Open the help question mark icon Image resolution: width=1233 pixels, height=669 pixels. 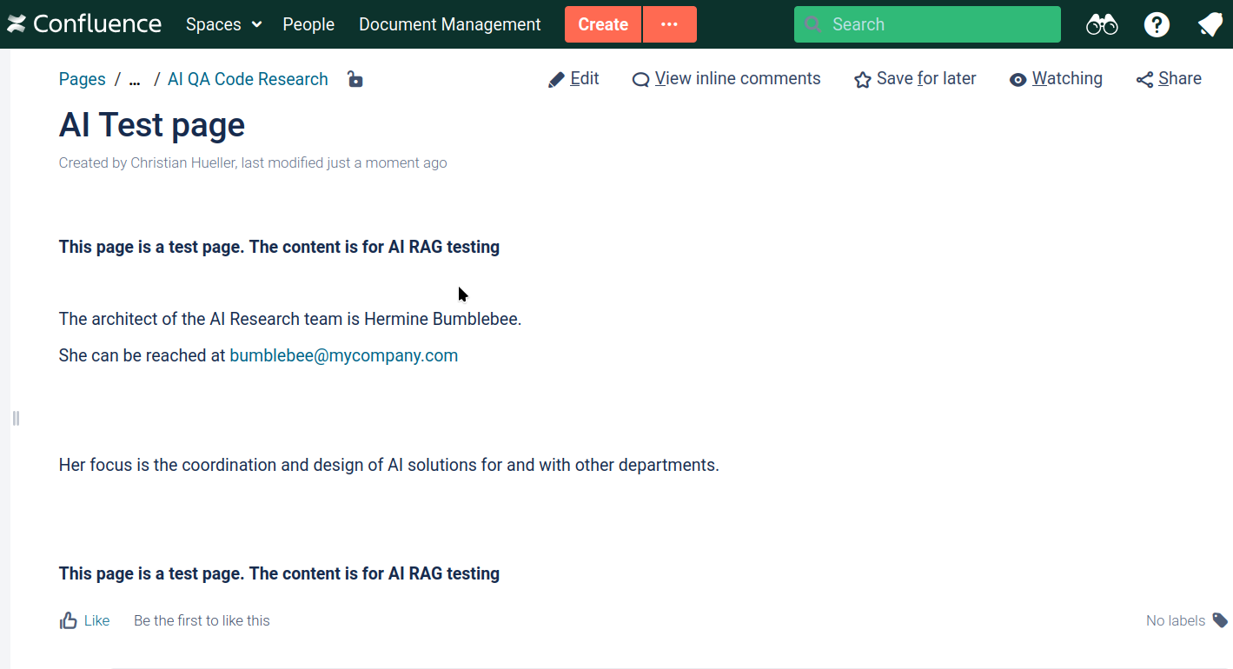point(1157,25)
